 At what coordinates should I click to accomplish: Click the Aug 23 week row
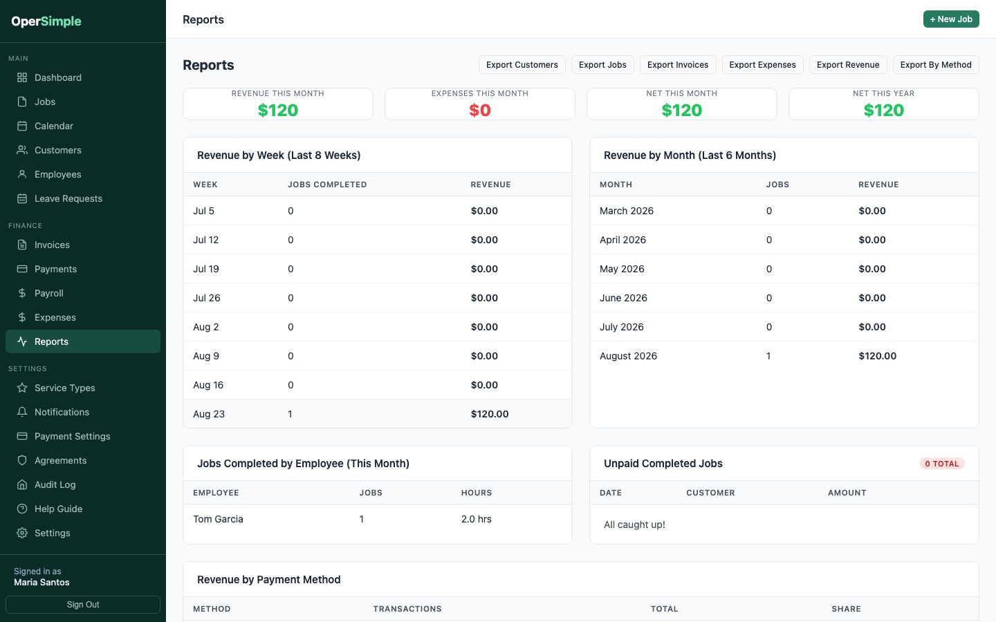click(378, 414)
